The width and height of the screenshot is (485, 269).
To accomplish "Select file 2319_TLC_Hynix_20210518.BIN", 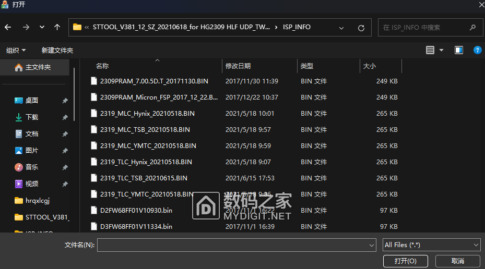I will (146, 162).
